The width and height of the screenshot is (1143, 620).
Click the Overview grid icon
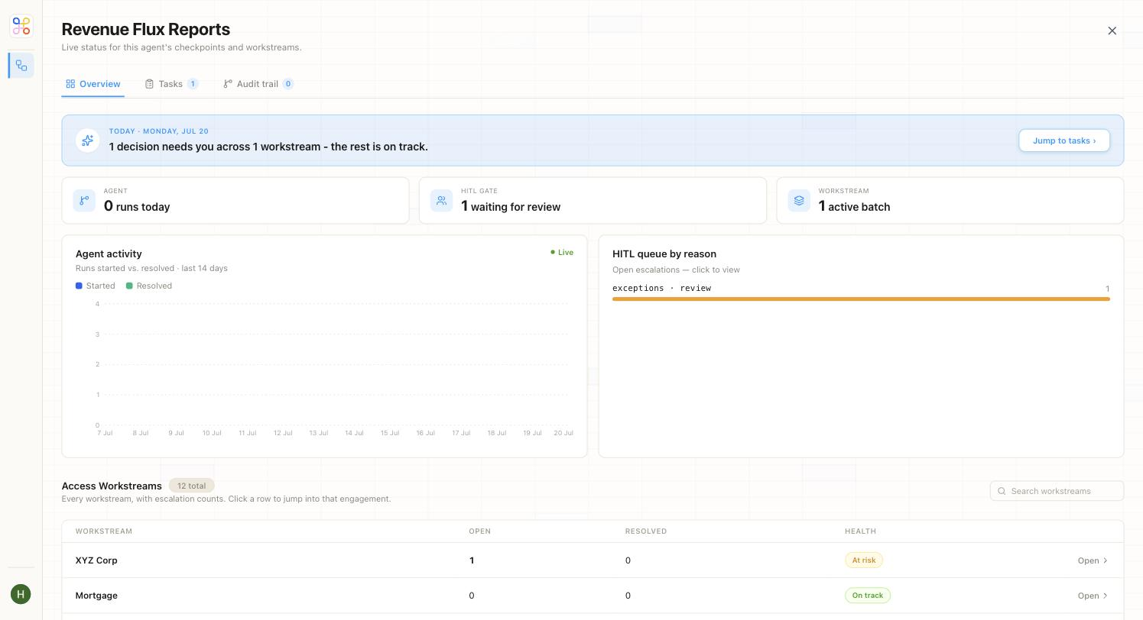(x=70, y=84)
